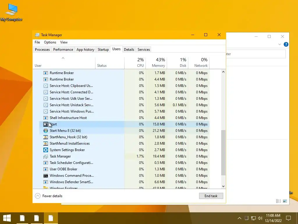Collapse with the Fewer details arrow
This screenshot has height=224, width=298.
(38, 196)
